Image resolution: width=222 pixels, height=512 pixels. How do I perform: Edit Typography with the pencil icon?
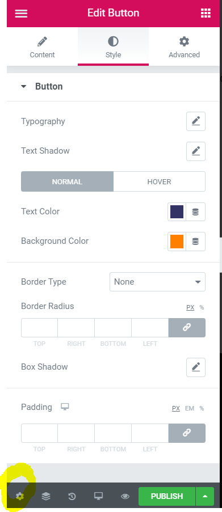point(196,121)
